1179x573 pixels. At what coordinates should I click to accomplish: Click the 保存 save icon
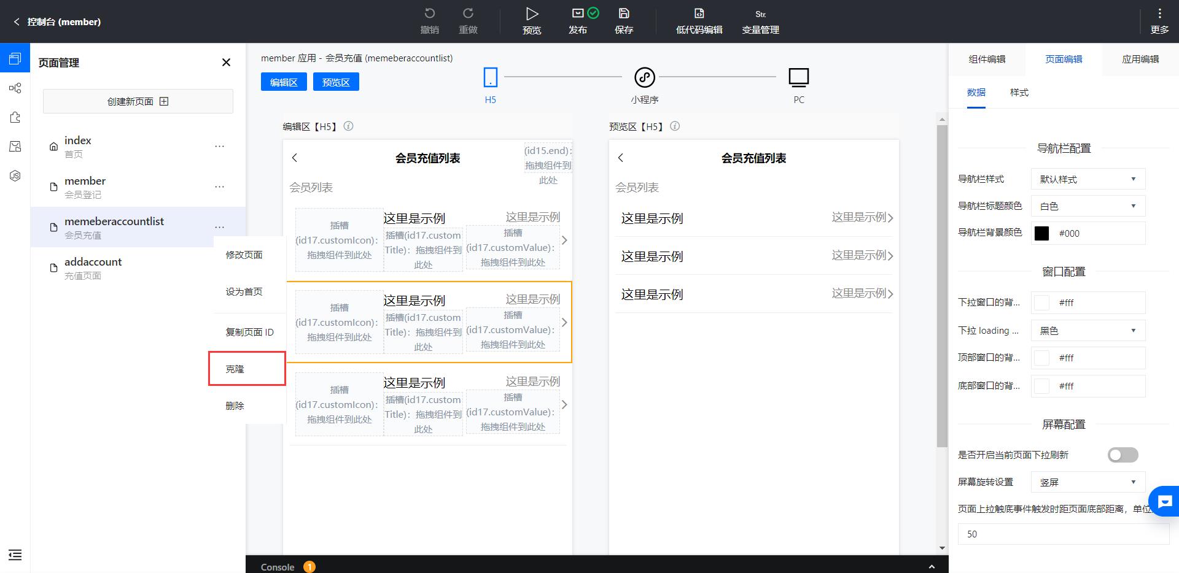[x=624, y=13]
